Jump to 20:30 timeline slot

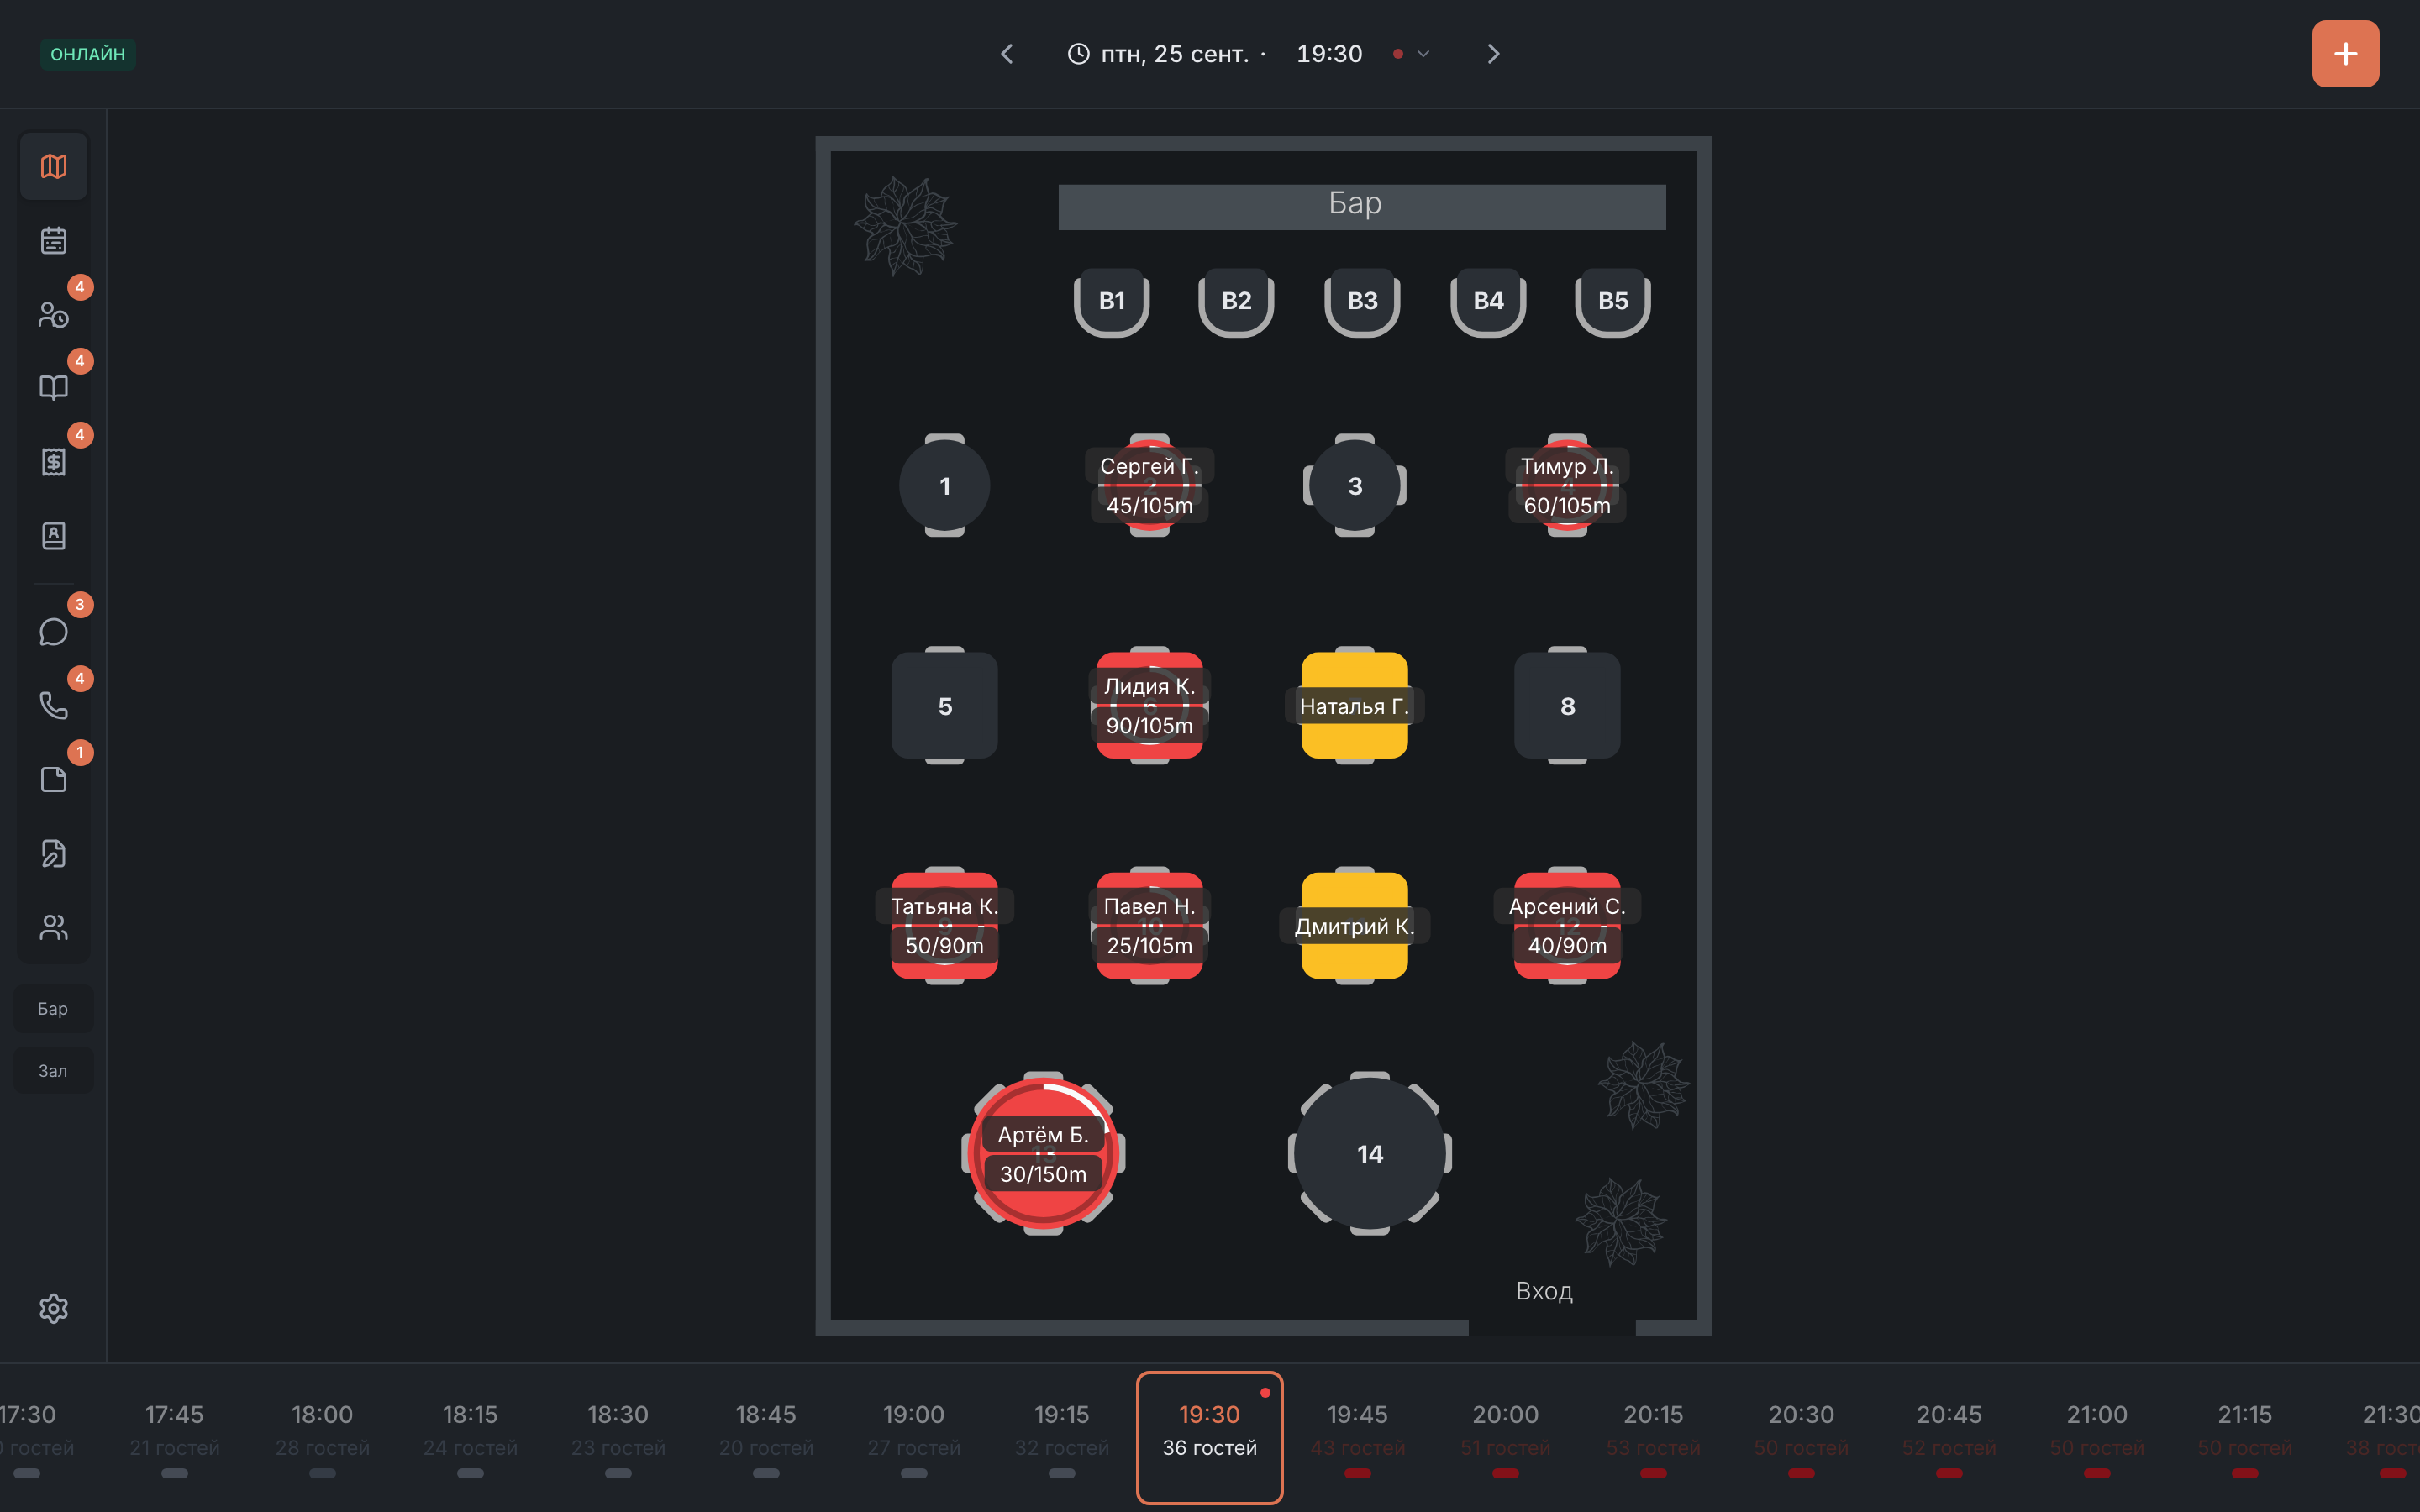tap(1801, 1438)
